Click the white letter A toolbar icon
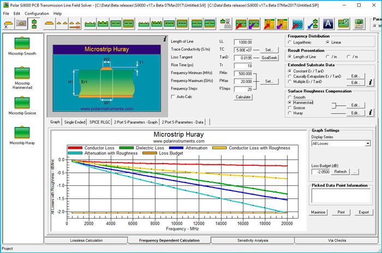Viewport: 382px width, 253px height. coord(328,24)
